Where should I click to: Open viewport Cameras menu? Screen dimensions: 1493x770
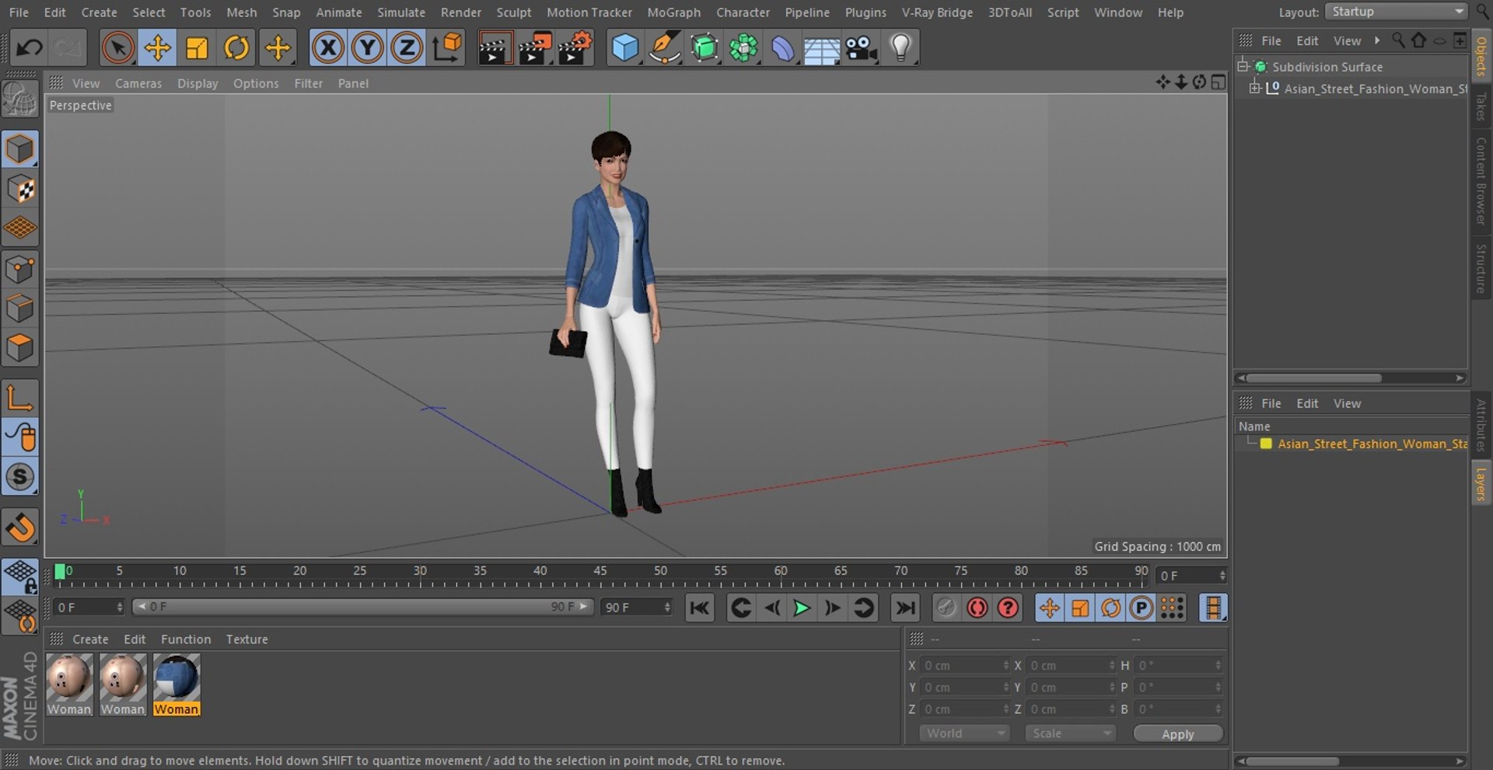(138, 83)
